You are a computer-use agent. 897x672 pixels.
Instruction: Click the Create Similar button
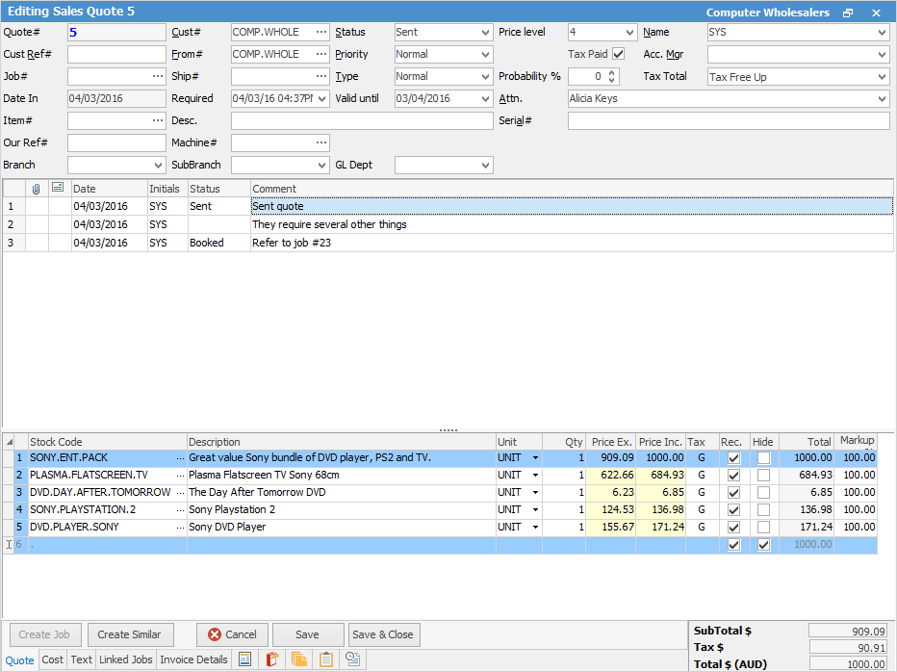(x=131, y=634)
